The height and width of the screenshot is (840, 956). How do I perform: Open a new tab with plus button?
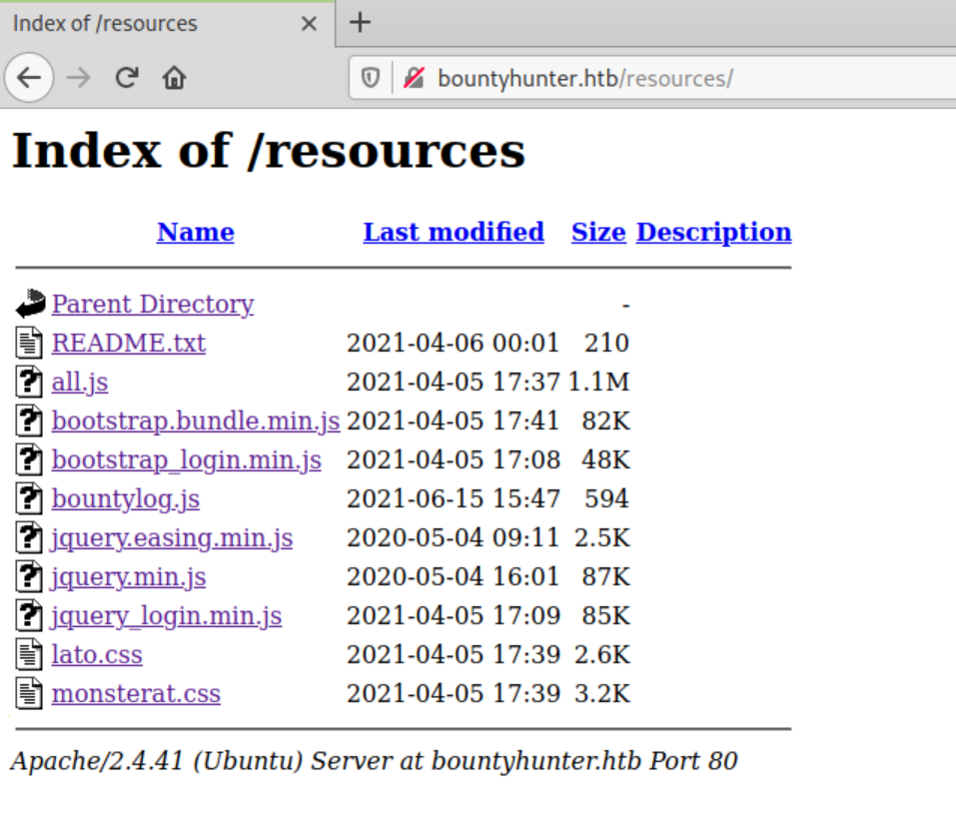point(360,23)
